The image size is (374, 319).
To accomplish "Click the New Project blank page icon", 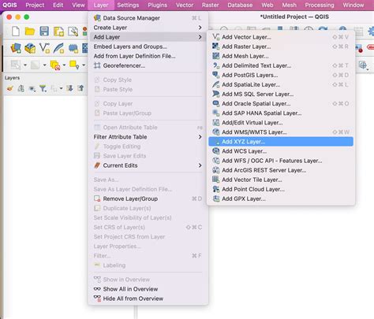I will click(16, 32).
